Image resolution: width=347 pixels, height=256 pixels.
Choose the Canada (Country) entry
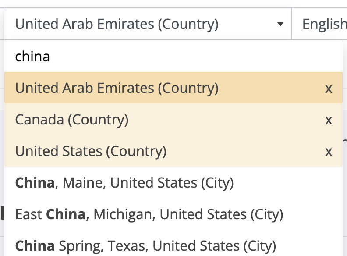click(x=72, y=120)
